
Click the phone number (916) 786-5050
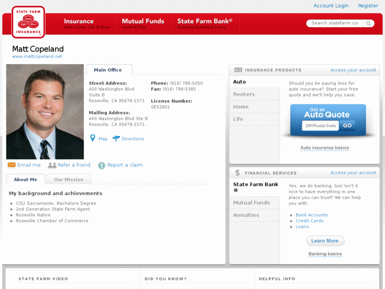pos(186,83)
